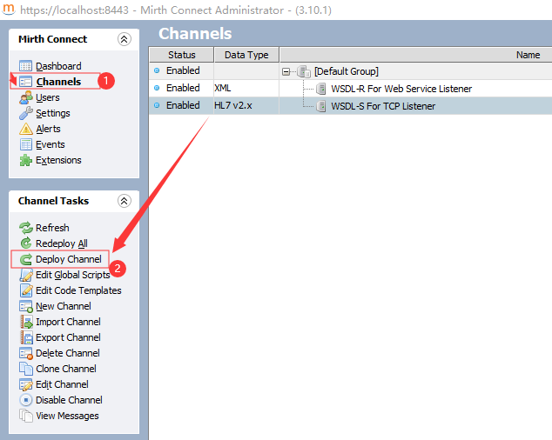This screenshot has height=440, width=552.
Task: Click the Export Channel icon
Action: click(26, 337)
